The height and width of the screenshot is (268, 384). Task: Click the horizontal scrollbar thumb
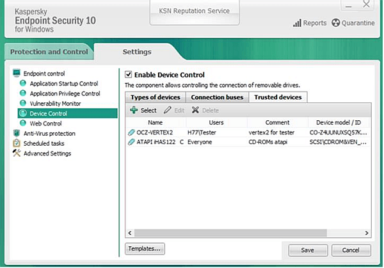[x=230, y=233]
